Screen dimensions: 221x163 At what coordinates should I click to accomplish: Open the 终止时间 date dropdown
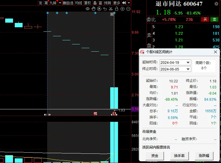coord(188,69)
